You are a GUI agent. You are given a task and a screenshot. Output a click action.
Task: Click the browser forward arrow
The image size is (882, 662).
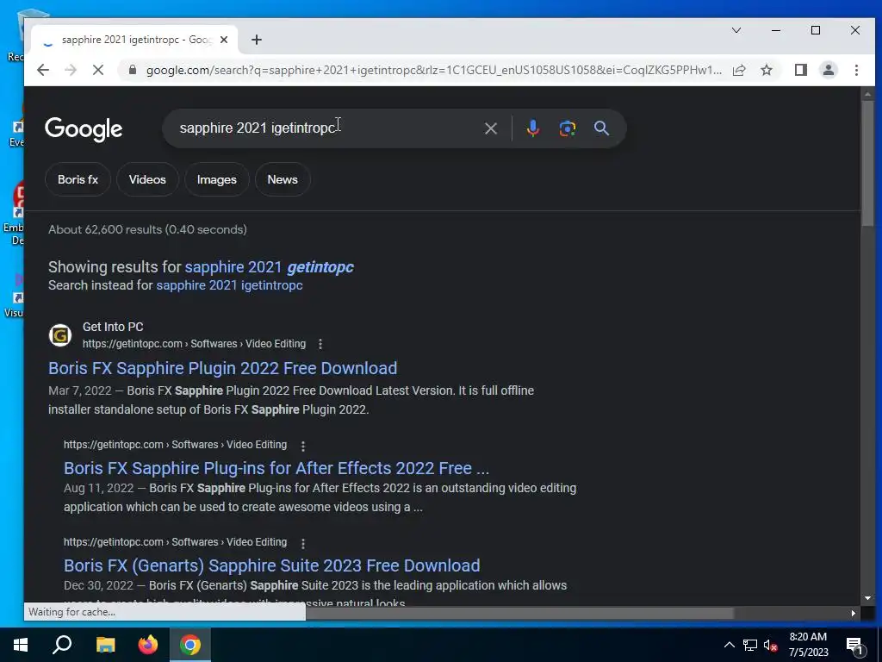point(71,70)
